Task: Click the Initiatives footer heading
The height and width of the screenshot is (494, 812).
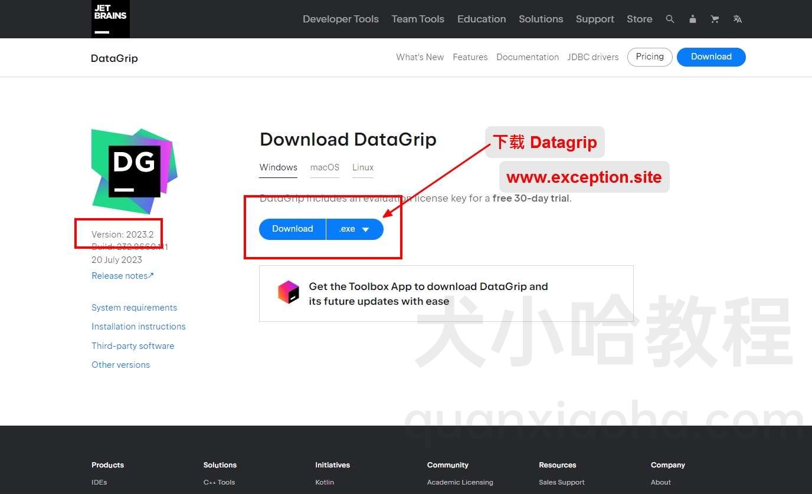Action: (x=333, y=465)
